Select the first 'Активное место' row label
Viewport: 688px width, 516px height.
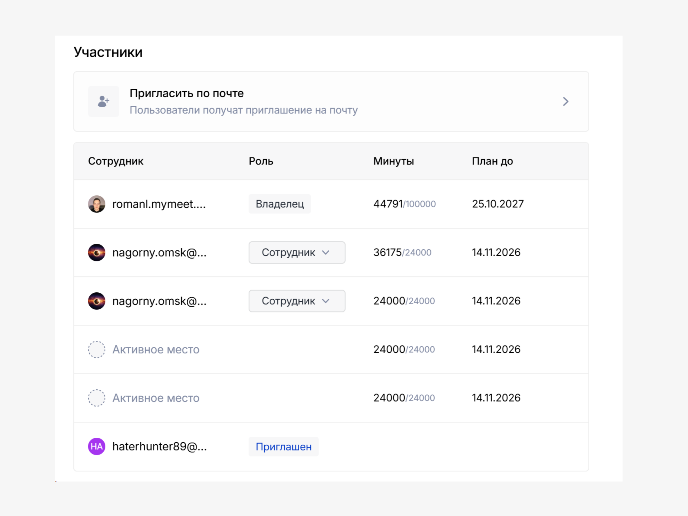click(155, 350)
